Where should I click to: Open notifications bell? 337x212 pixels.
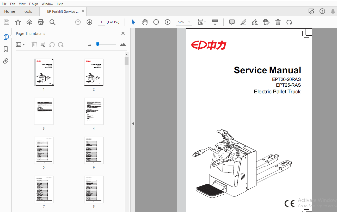pos(333,11)
